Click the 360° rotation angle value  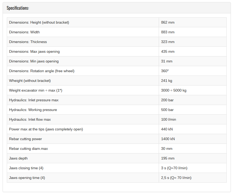165,71
